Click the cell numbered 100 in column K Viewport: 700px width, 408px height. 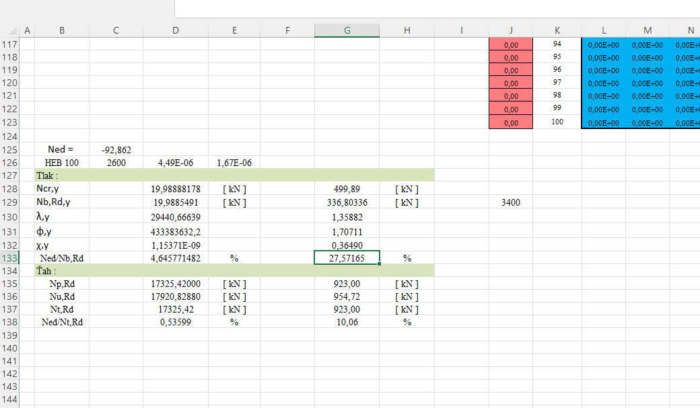[x=557, y=122]
